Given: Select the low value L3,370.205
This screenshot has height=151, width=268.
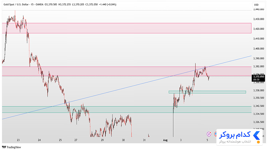Looking at the screenshot, I should coord(78,4).
